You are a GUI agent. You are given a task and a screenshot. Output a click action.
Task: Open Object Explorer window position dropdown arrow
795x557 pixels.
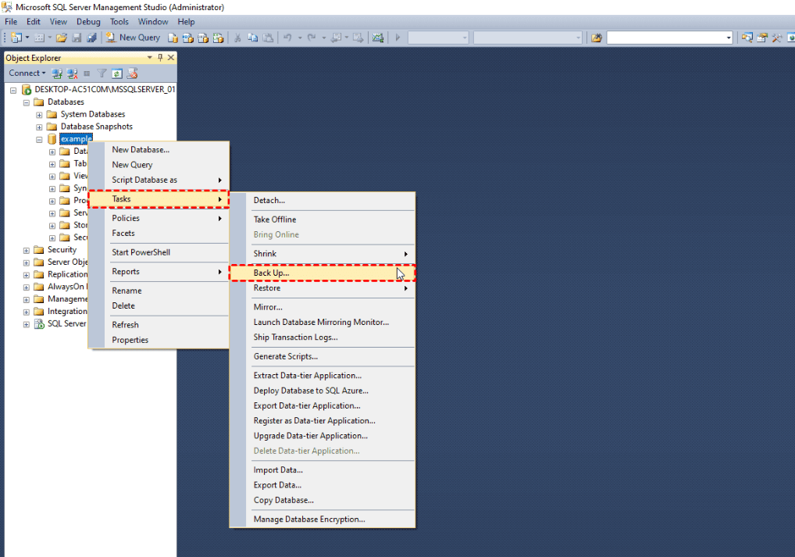(150, 57)
